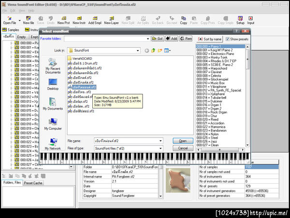Open the View Menu icon in dialog
290x218 pixels.
pos(167,50)
